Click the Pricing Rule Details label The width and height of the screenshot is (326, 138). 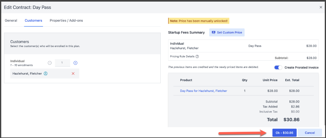click(182, 56)
